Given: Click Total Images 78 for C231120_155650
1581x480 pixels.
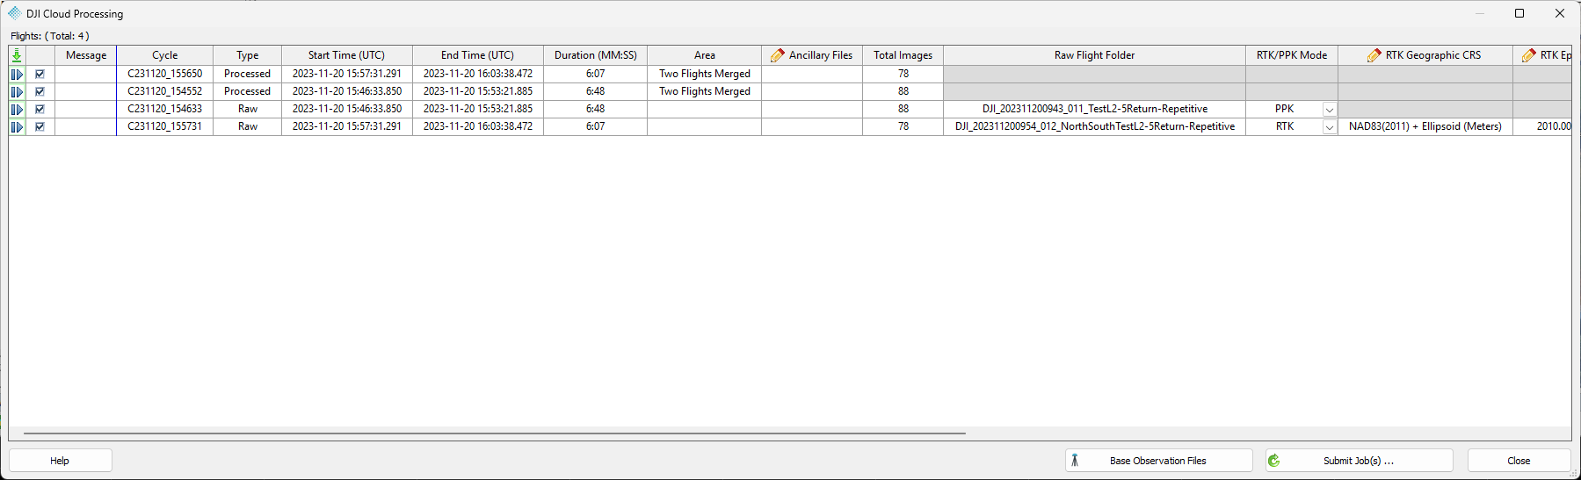Looking at the screenshot, I should [x=903, y=74].
